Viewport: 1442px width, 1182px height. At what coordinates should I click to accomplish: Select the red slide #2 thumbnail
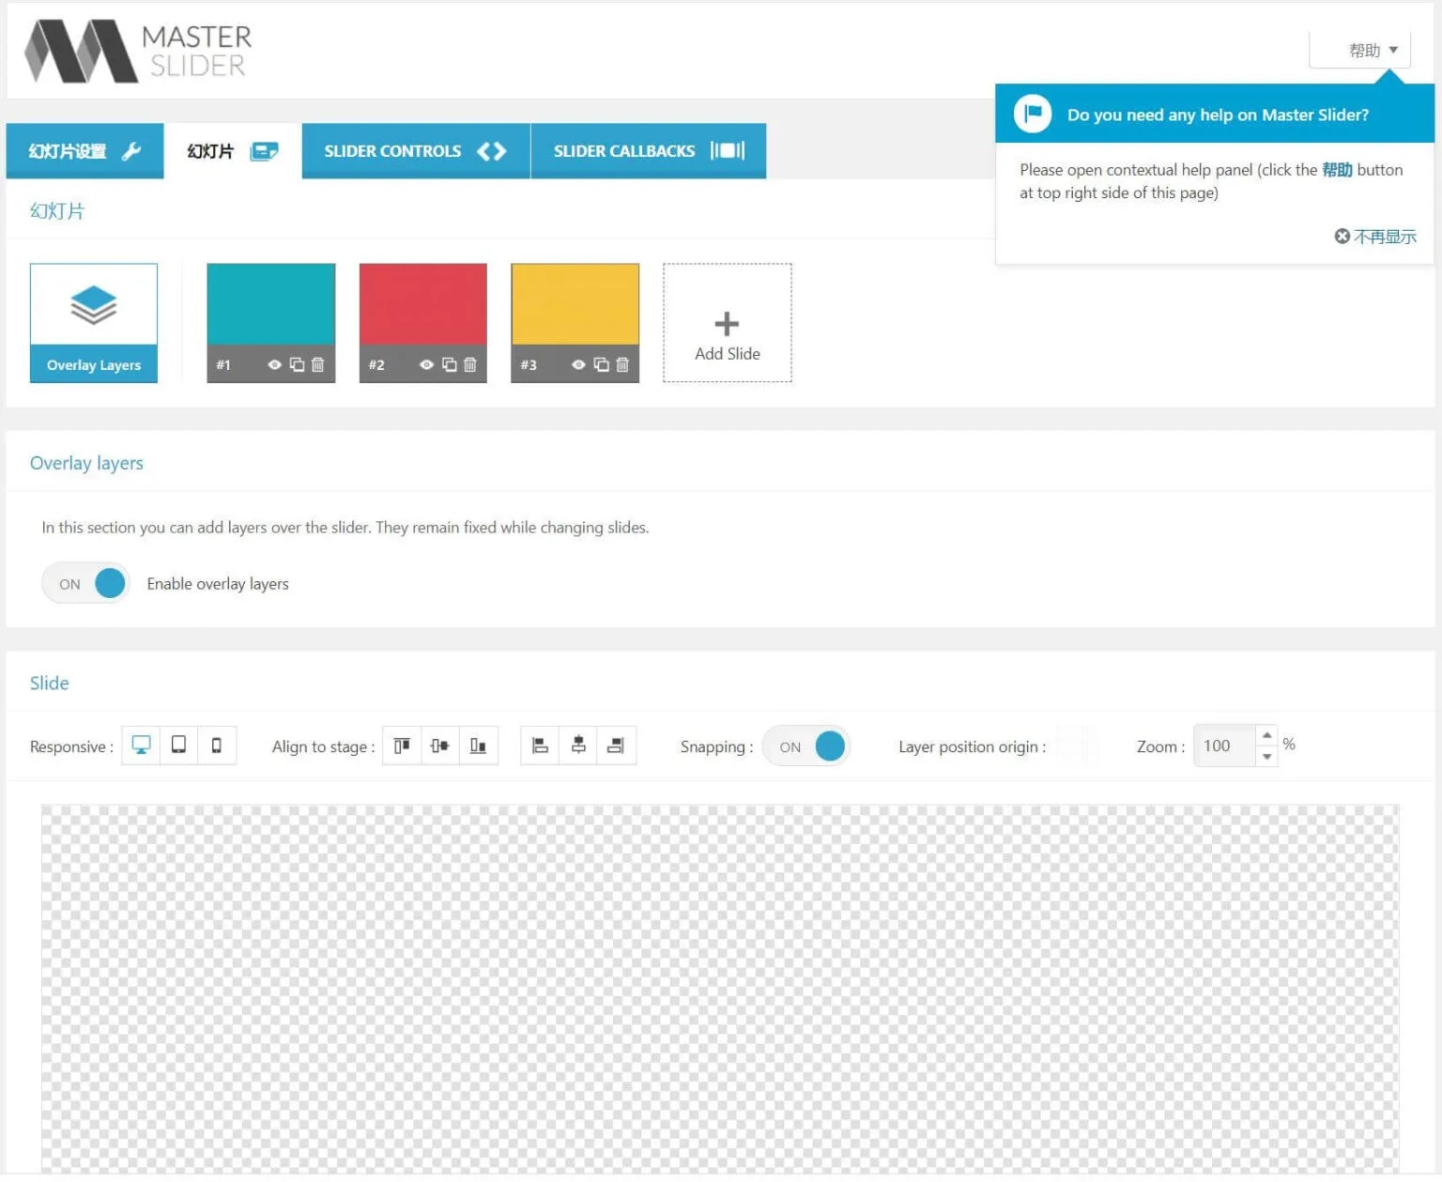[x=423, y=306]
